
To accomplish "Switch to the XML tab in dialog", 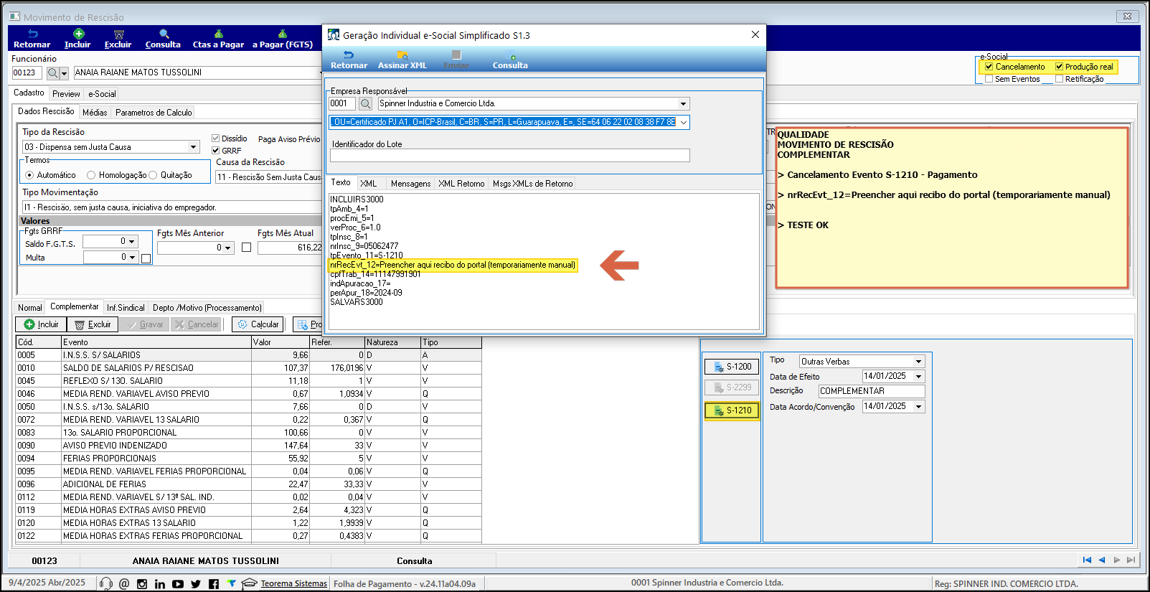I will point(369,184).
